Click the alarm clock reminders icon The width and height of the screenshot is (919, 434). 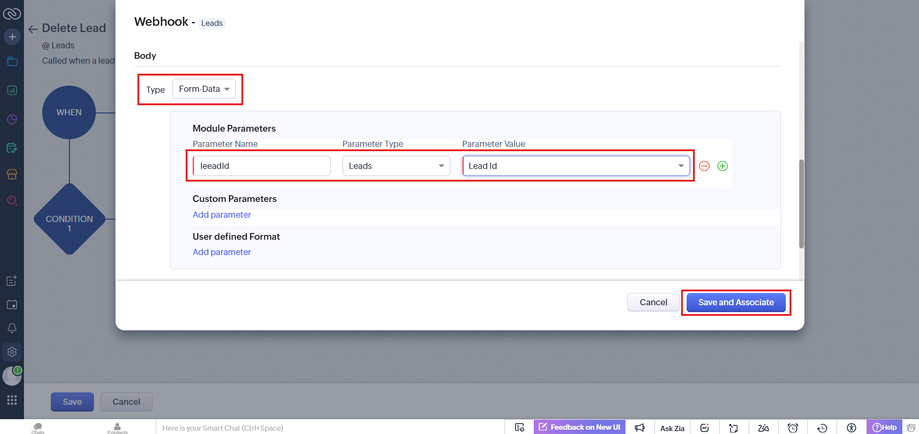pyautogui.click(x=793, y=428)
